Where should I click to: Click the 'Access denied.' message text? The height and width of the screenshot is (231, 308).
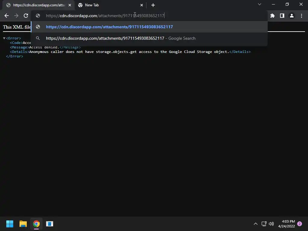pyautogui.click(x=44, y=47)
